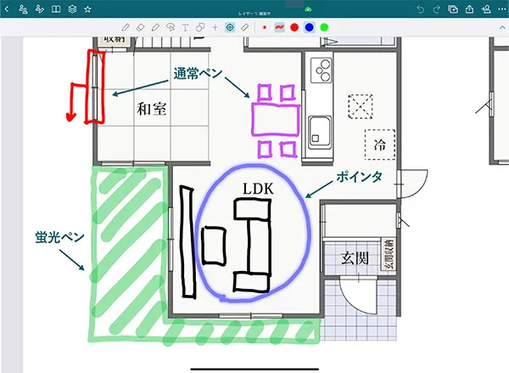Click the layer editing status title

pyautogui.click(x=255, y=14)
